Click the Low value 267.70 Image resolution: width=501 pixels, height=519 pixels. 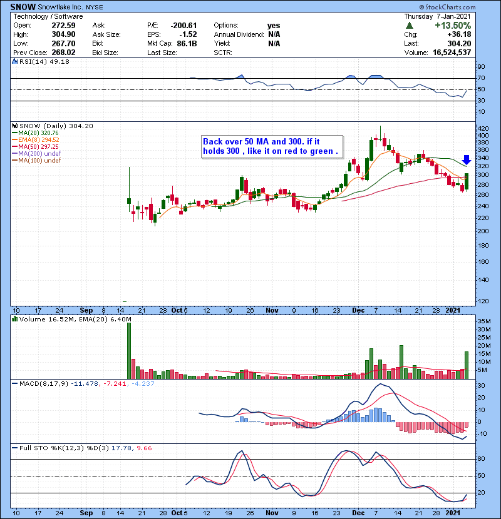click(63, 44)
